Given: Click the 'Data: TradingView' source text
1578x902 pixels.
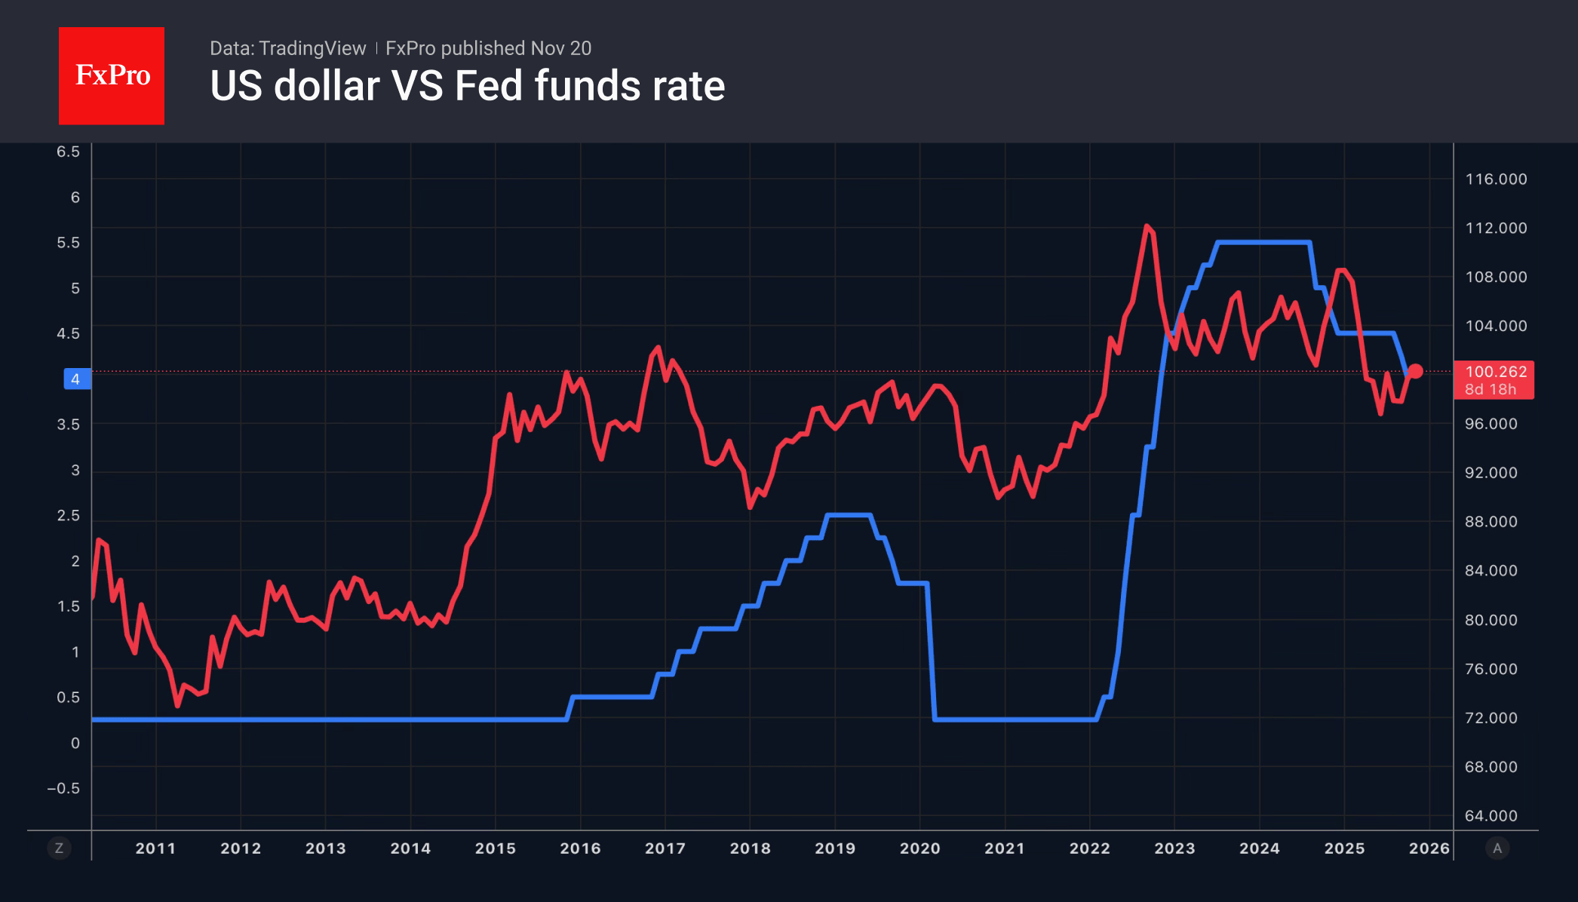Looking at the screenshot, I should point(287,48).
